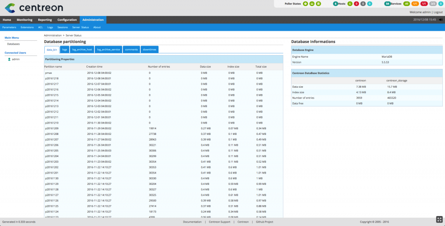Screen dimensions: 445x226
Task: Click partition name p20161130
Action: [52, 178]
